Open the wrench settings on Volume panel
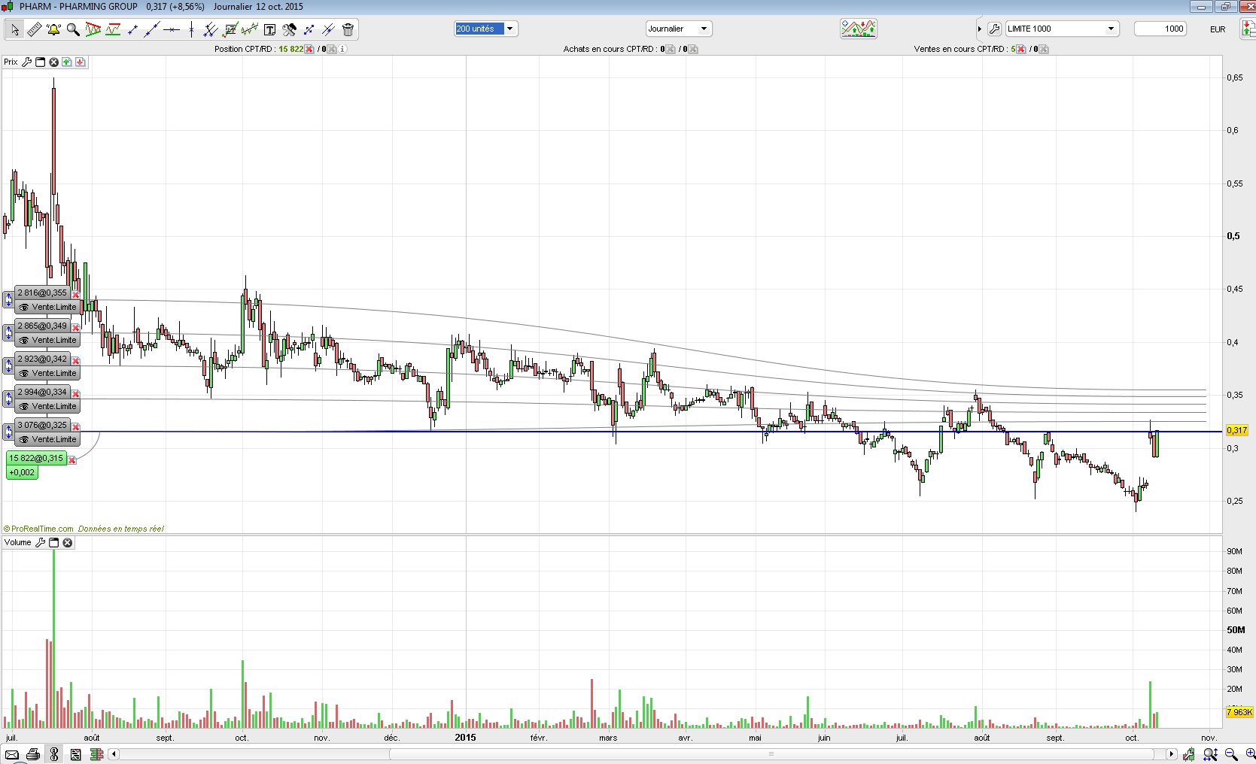This screenshot has width=1256, height=764. coord(41,542)
